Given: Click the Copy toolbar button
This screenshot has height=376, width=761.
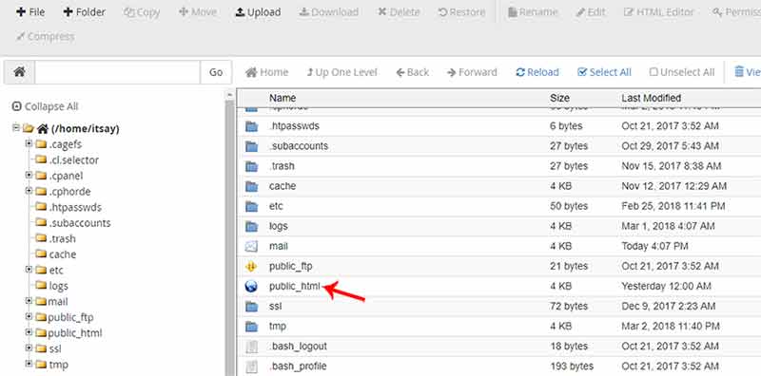Looking at the screenshot, I should [x=142, y=12].
